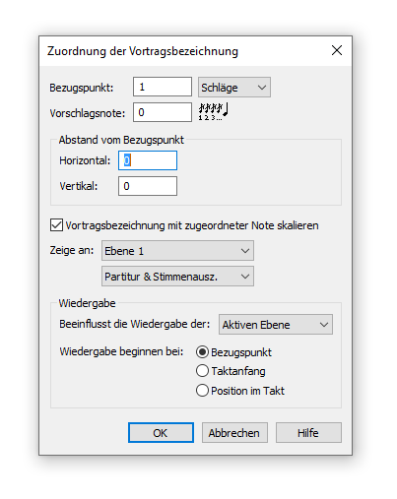Select the Taktanfang radio button
397x499 pixels.
pos(202,371)
